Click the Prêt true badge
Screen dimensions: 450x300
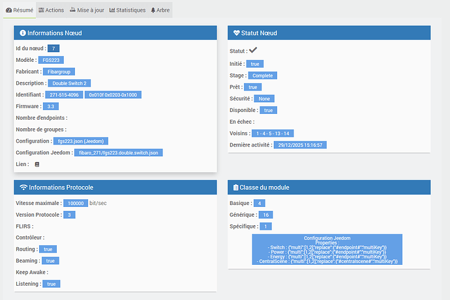pyautogui.click(x=253, y=87)
